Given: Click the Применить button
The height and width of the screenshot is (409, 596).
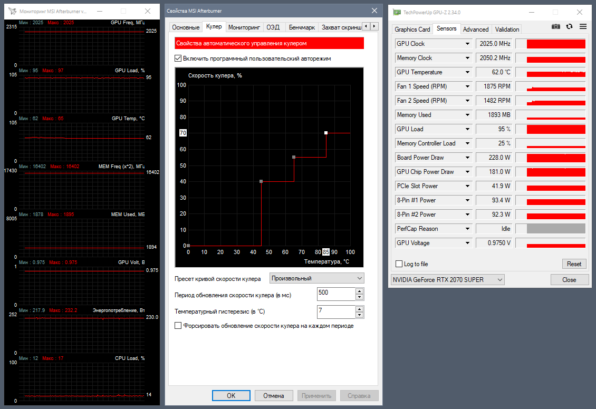Looking at the screenshot, I should (316, 396).
